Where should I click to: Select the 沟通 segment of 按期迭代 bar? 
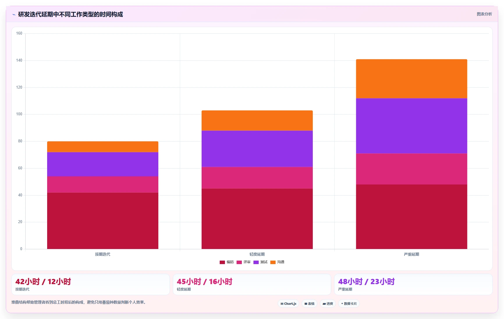coord(103,147)
